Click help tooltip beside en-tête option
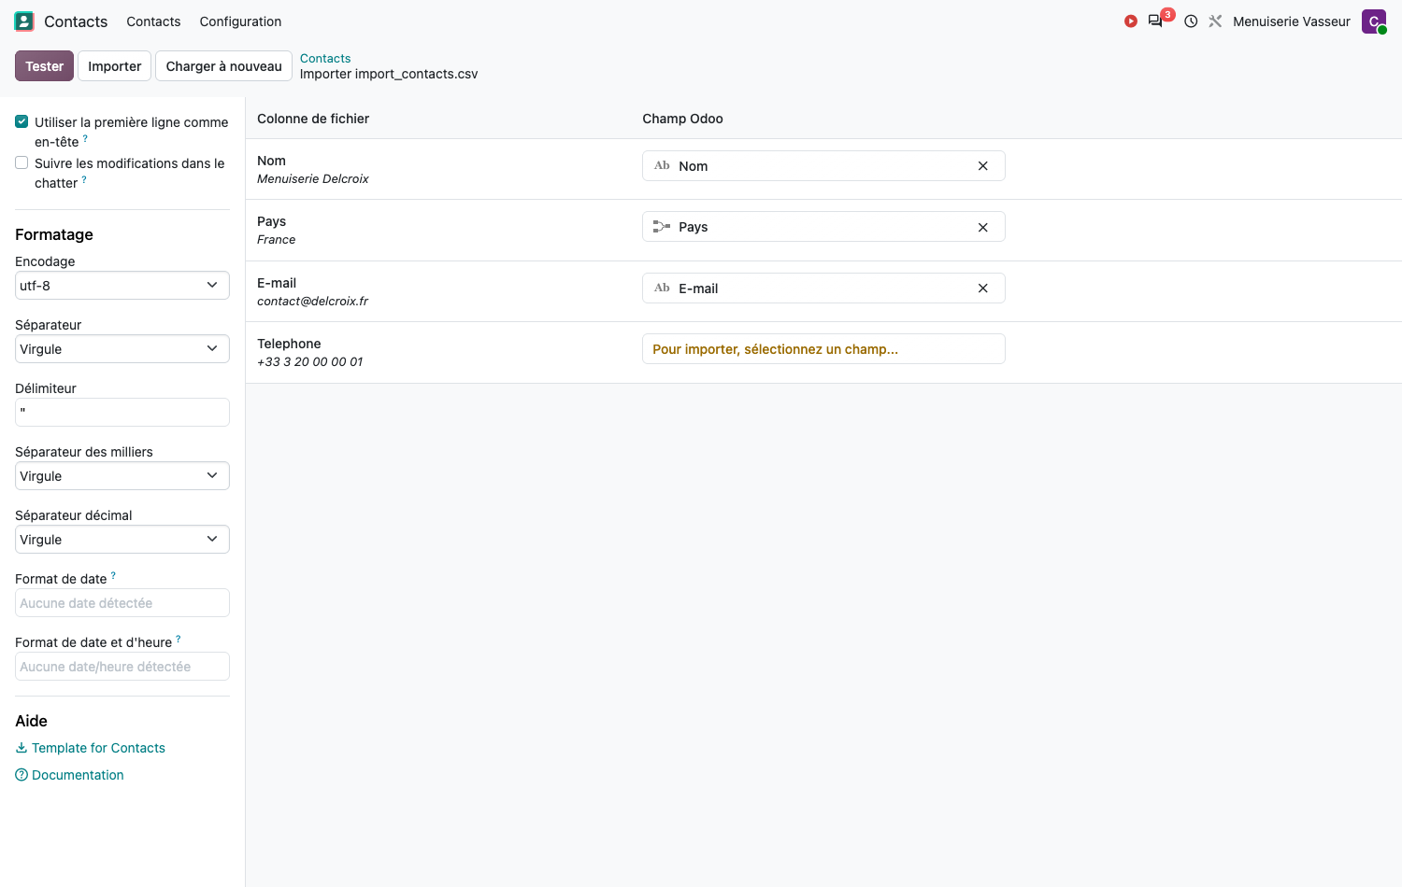Screen dimensions: 1402x887 85,138
